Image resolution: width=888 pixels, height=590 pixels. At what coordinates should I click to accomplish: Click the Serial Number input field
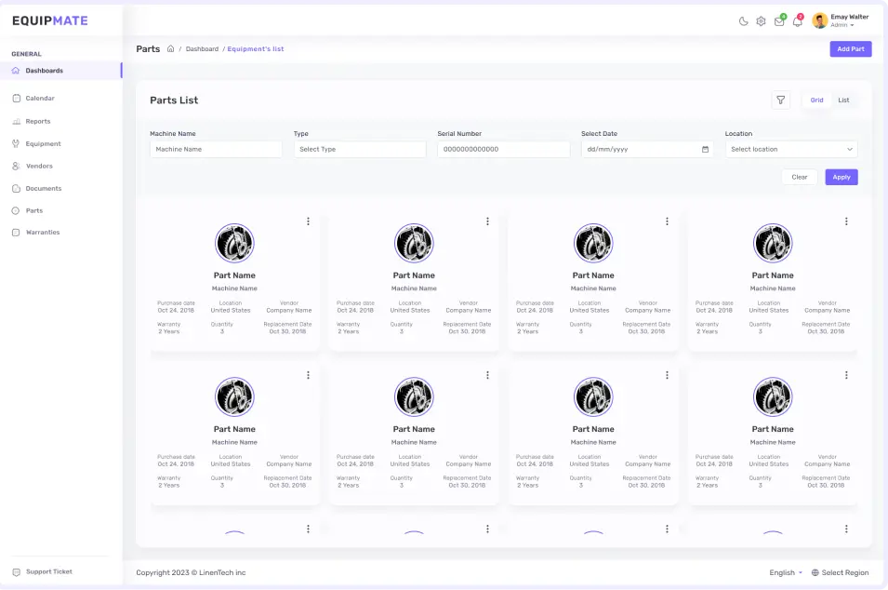503,149
